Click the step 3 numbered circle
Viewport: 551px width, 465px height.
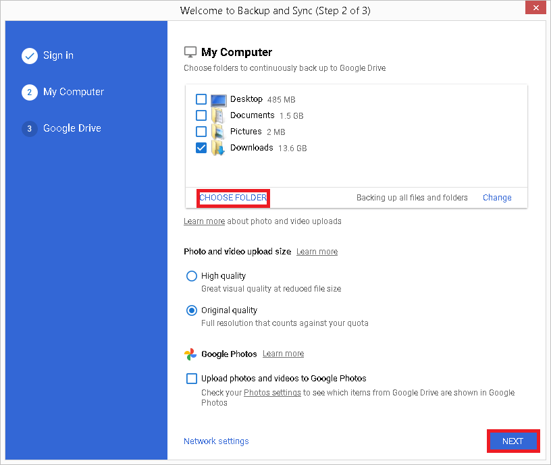click(x=30, y=128)
